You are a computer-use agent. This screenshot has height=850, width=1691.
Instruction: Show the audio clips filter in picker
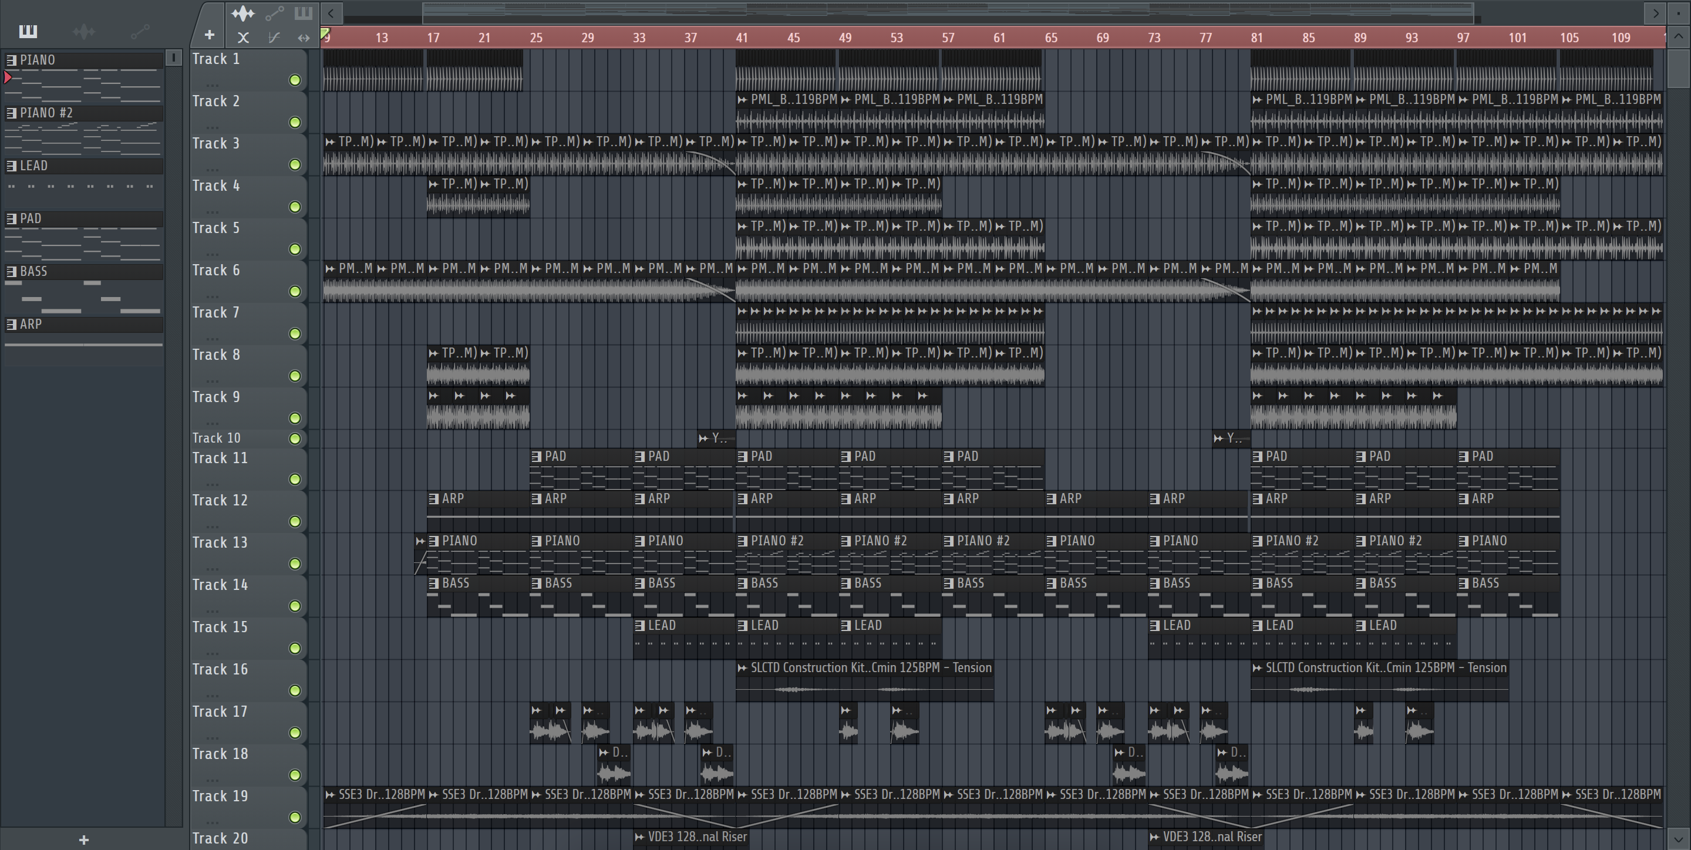(x=84, y=31)
